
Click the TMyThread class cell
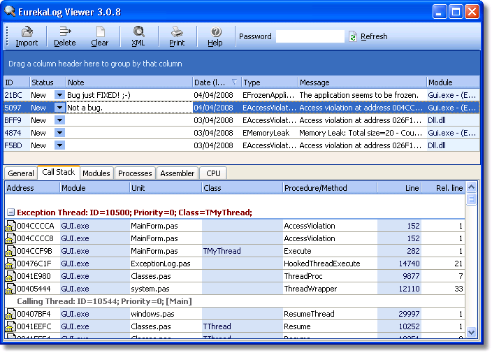pos(242,251)
